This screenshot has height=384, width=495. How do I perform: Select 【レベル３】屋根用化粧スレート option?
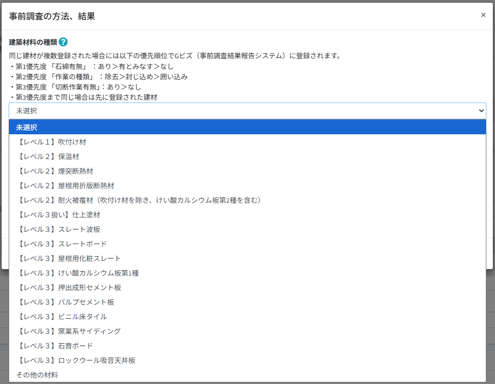[x=69, y=258]
